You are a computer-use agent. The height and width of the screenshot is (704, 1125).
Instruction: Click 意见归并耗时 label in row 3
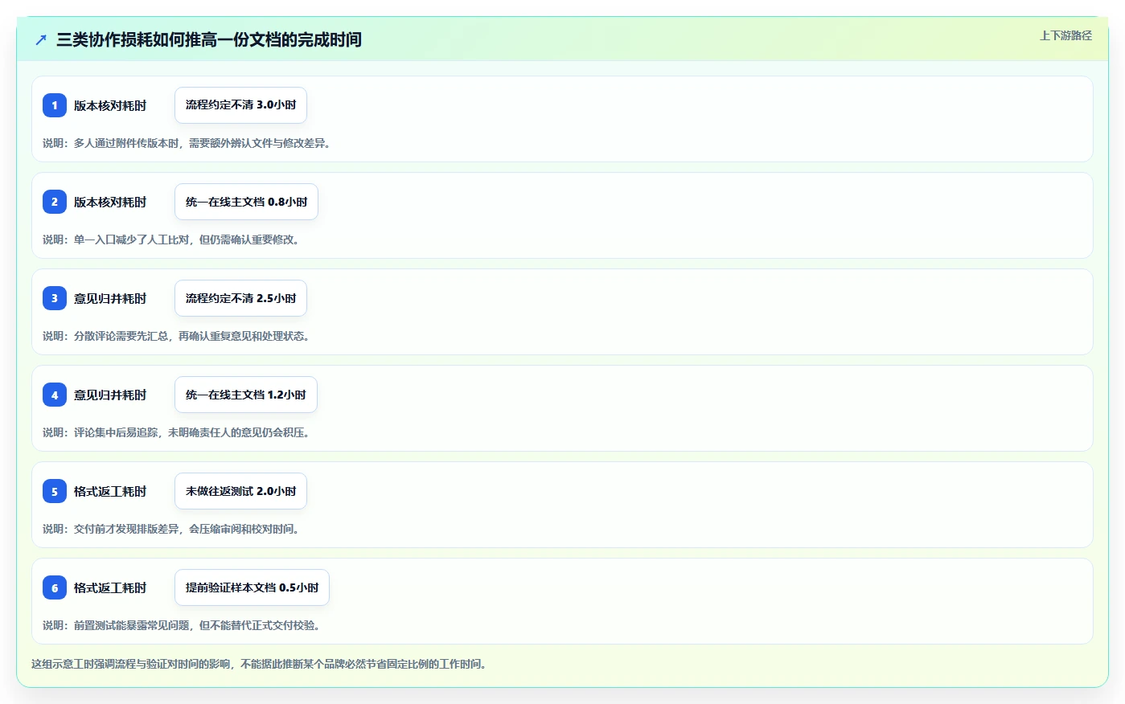(110, 298)
